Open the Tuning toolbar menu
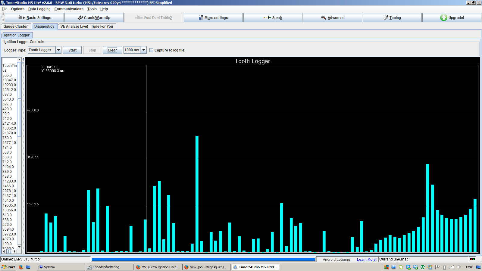 coord(392,18)
